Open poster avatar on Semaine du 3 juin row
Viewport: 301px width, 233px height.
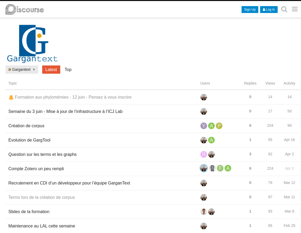(204, 111)
